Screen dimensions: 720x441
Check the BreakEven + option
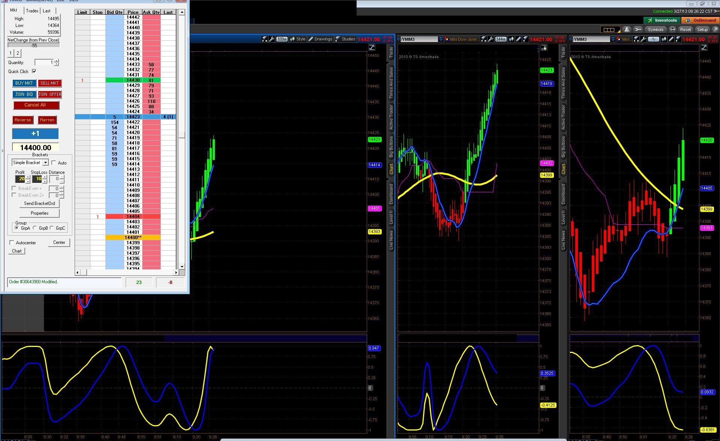pyautogui.click(x=14, y=188)
